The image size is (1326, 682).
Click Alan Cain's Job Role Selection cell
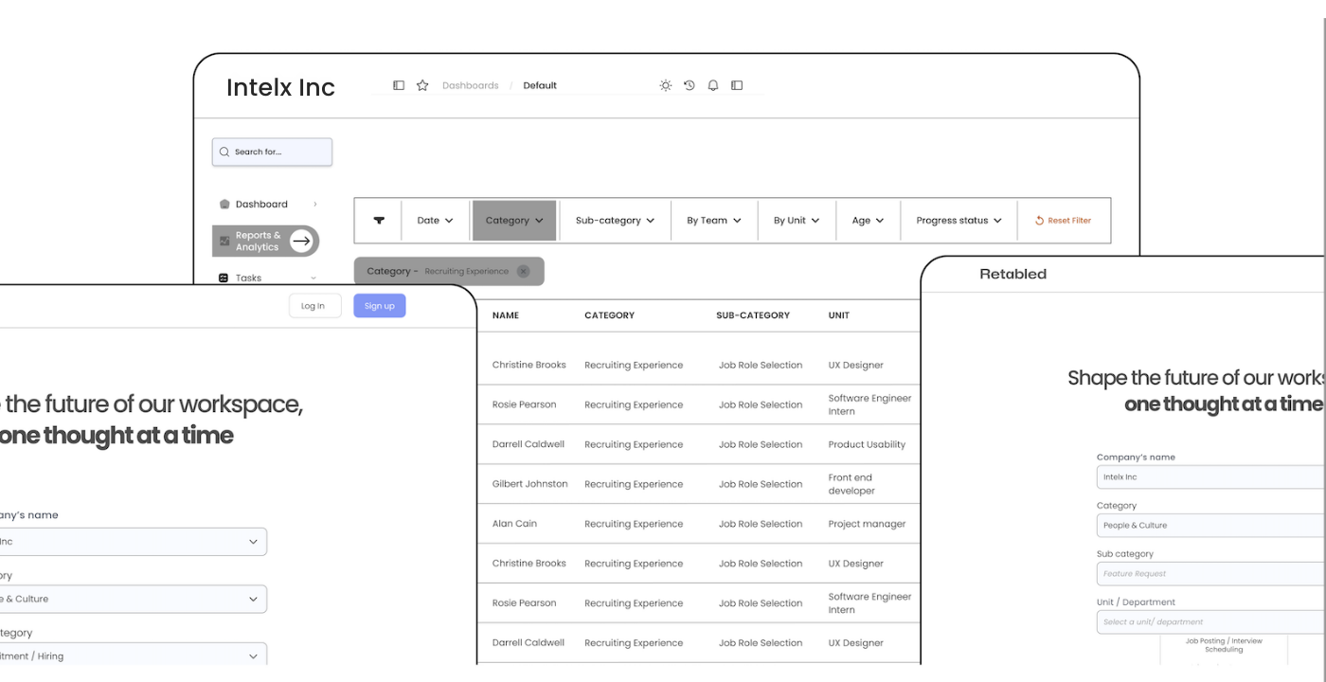761,524
